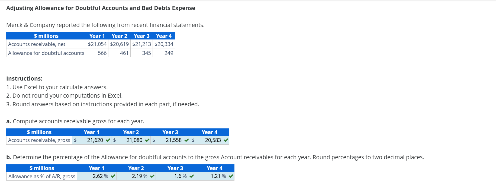Image resolution: width=496 pixels, height=186 pixels.
Task: Select the Year 4 allowance percentage field
Action: 215,176
